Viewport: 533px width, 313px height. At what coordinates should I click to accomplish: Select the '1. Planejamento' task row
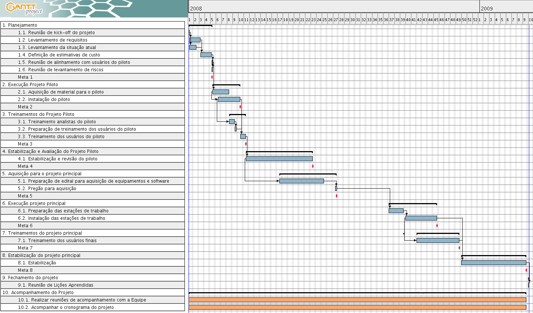click(x=93, y=25)
